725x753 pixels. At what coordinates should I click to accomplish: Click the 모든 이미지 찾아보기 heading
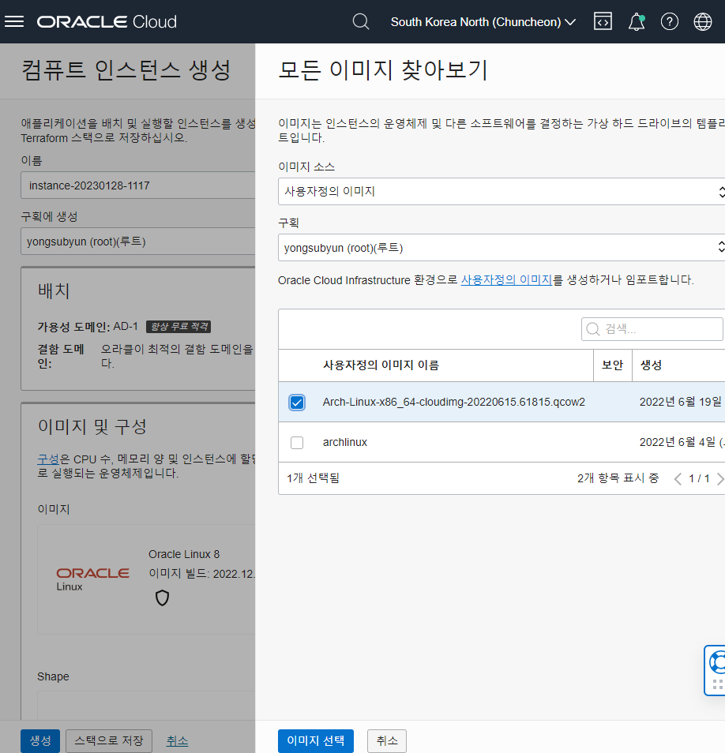coord(383,70)
